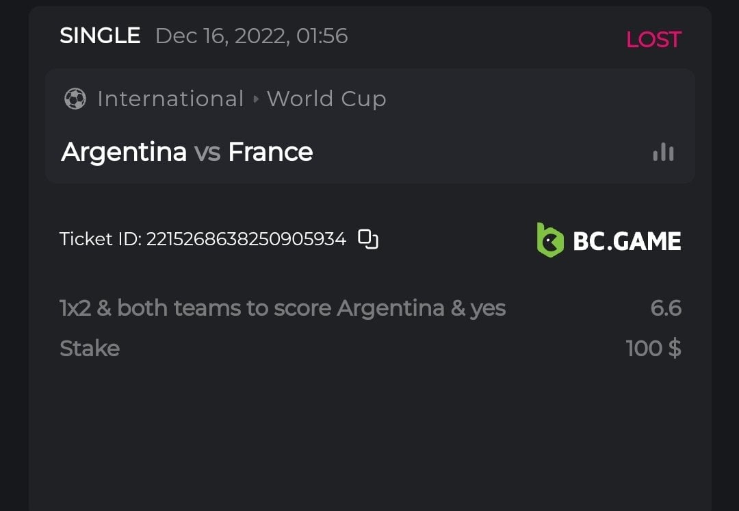The height and width of the screenshot is (511, 739).
Task: Click the 1x2 & both teams to score market
Action: tap(283, 308)
